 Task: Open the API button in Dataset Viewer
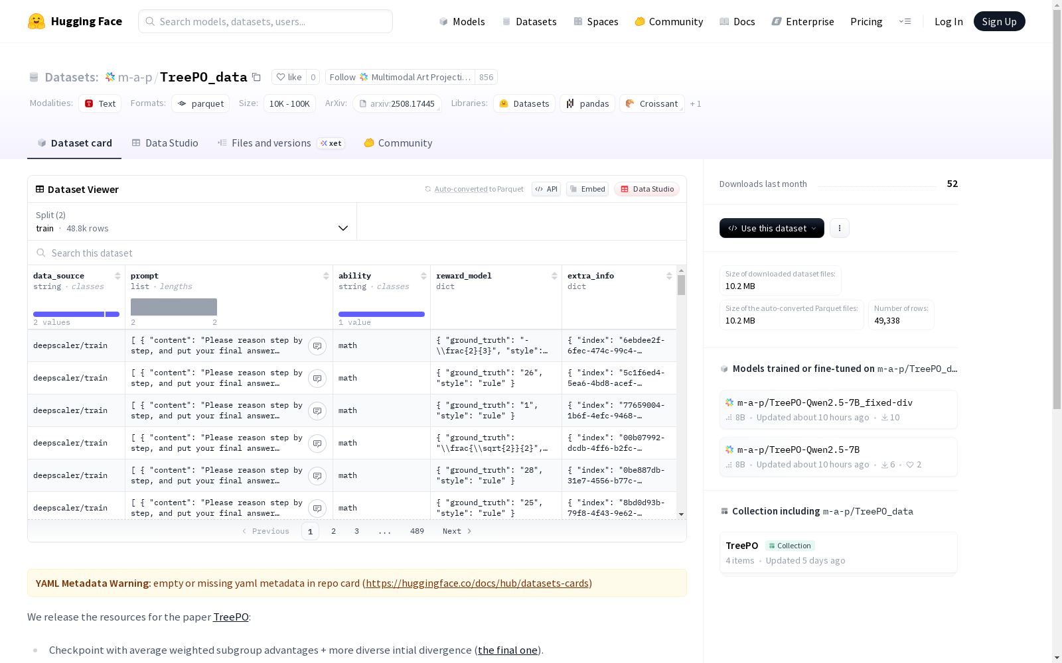[x=546, y=189]
